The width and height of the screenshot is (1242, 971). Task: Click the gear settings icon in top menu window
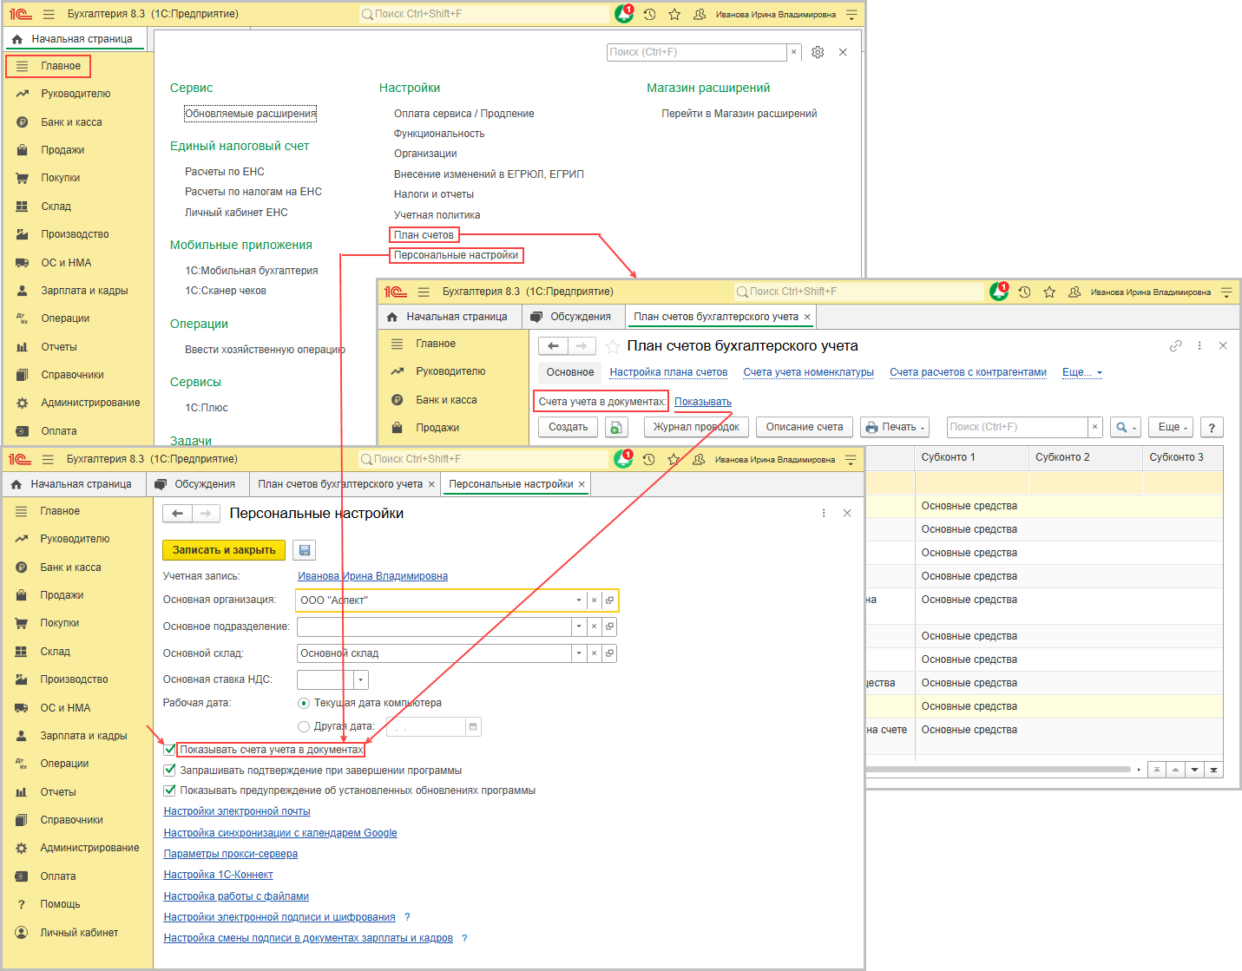tap(818, 52)
